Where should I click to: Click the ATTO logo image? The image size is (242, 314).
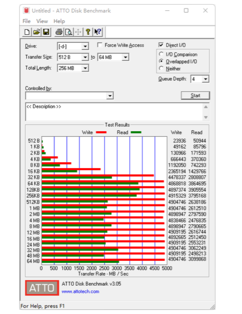(42, 288)
